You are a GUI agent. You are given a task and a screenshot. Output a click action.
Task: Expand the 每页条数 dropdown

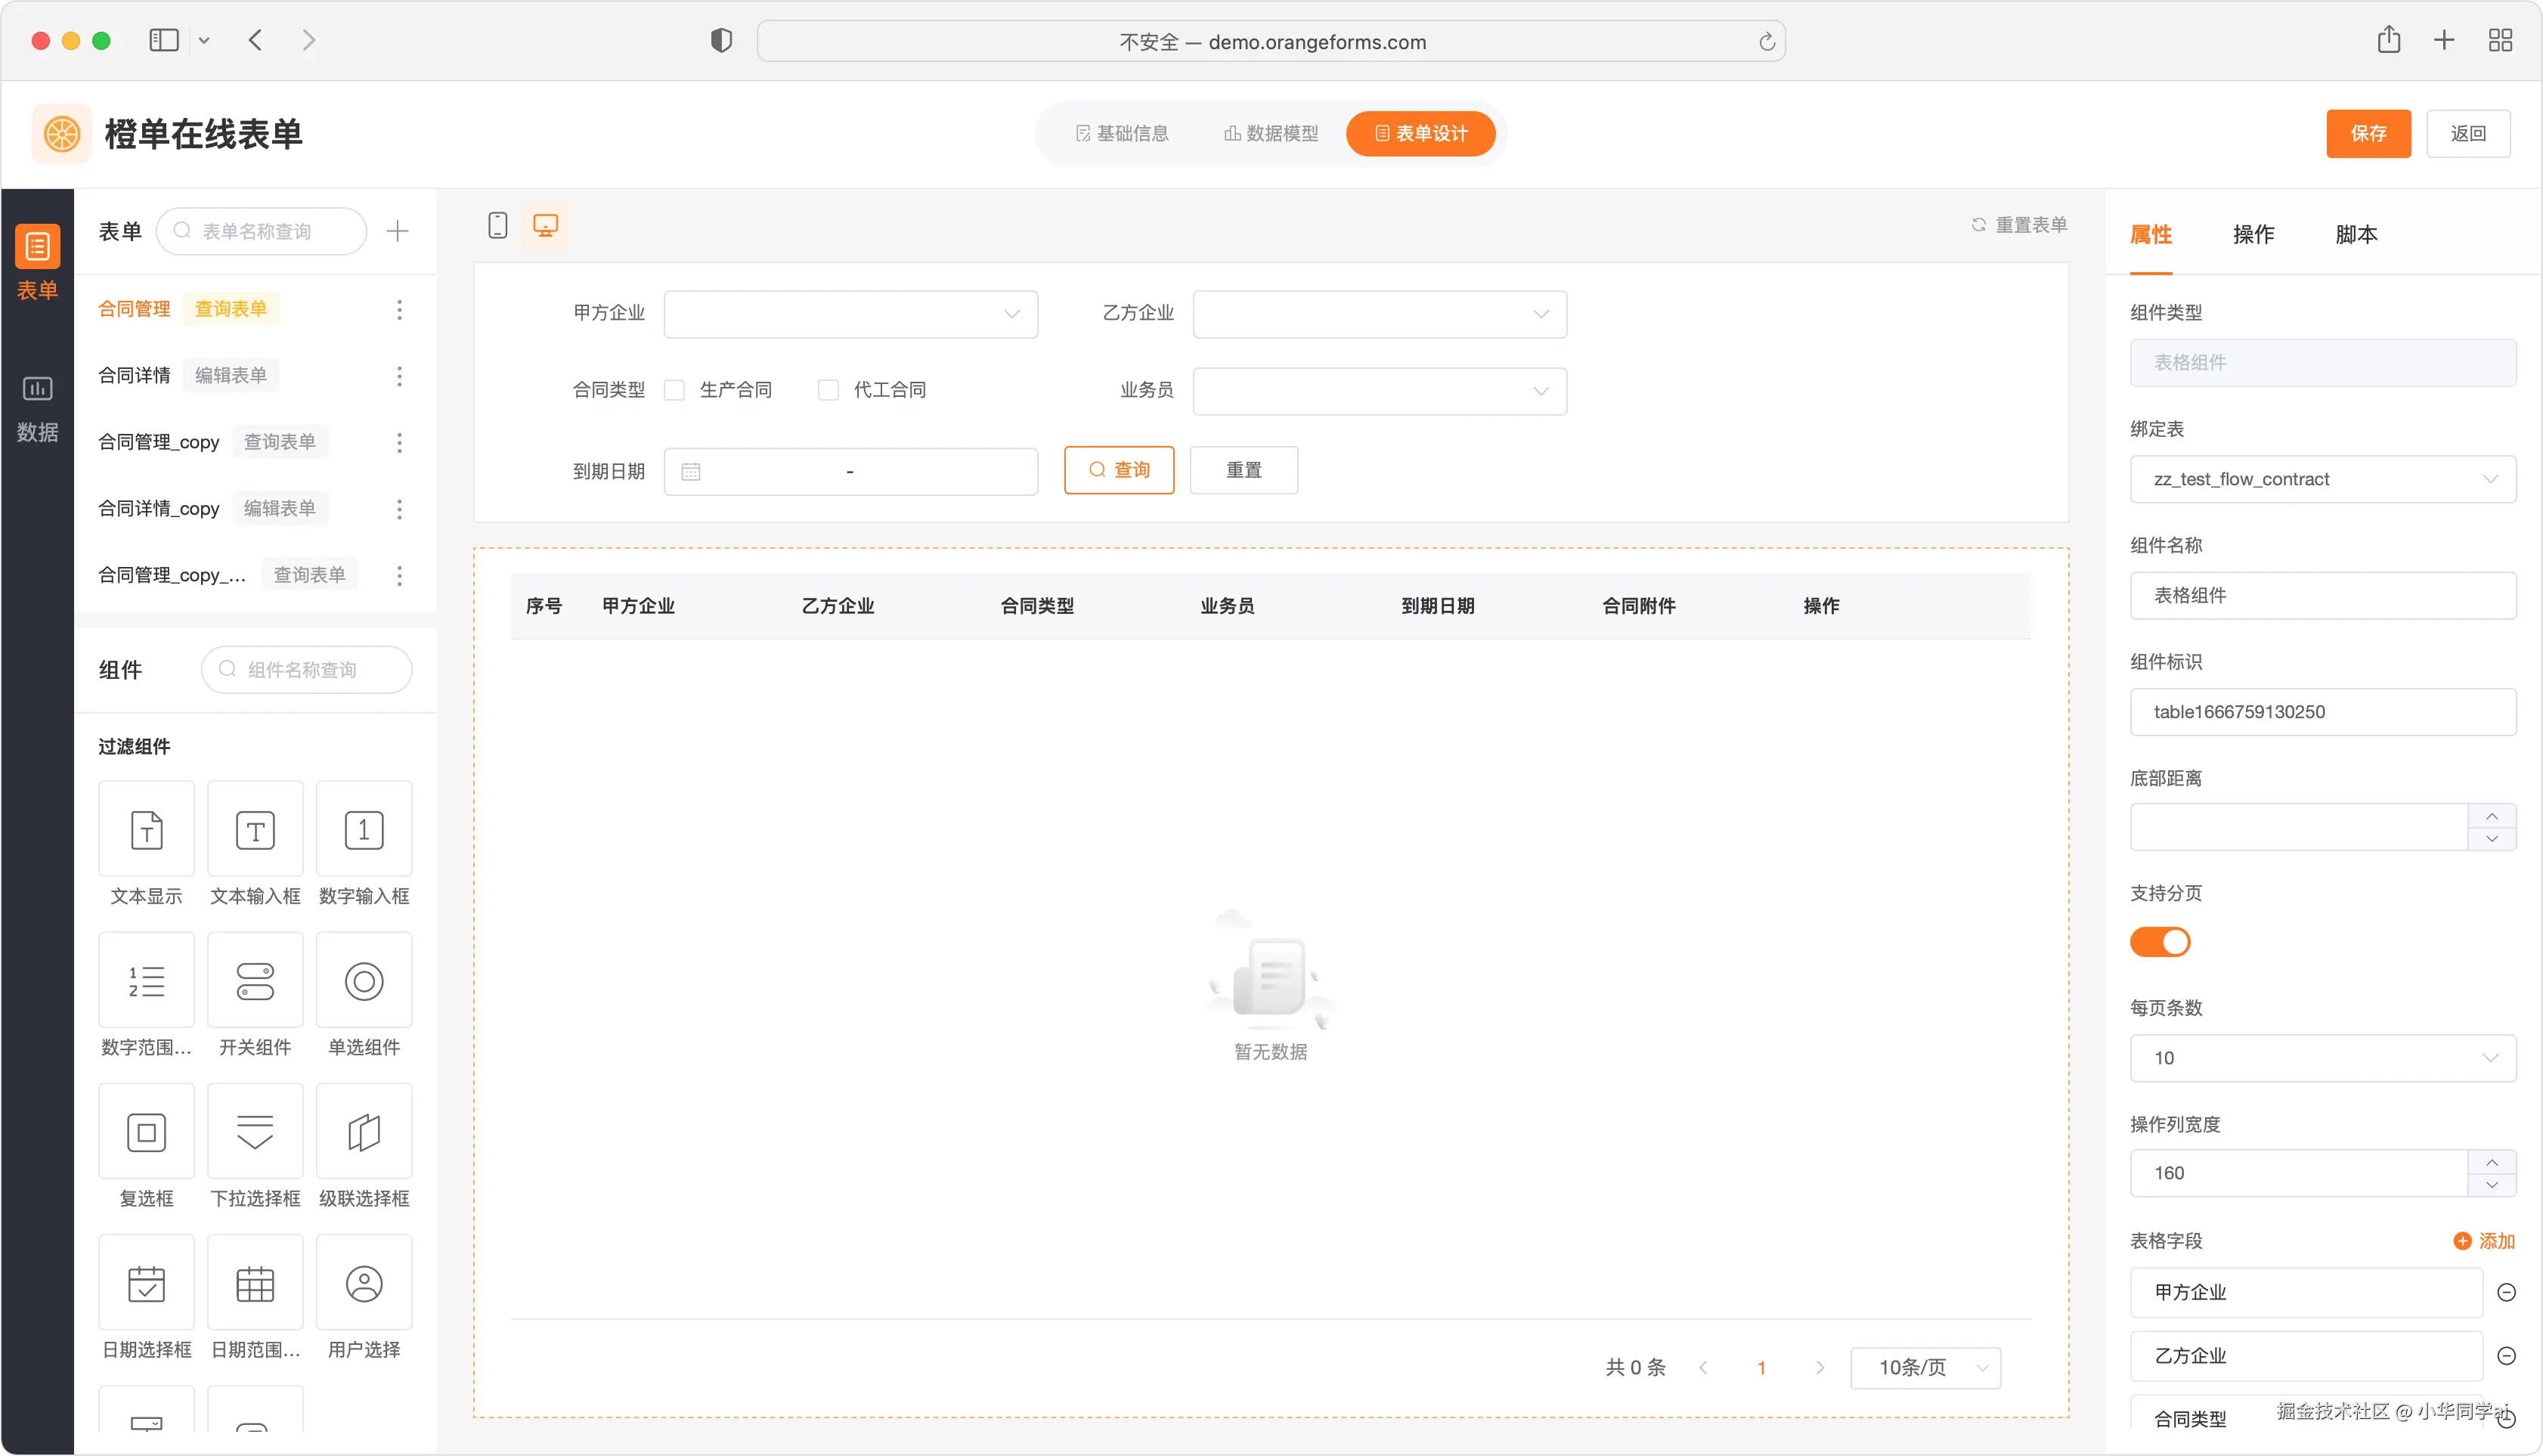(x=2322, y=1058)
